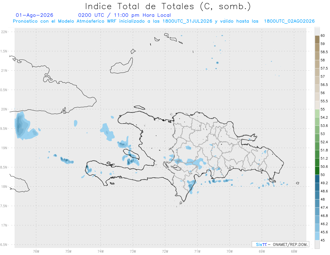Click the "70W" longitude label
This screenshot has height=255, width=330.
pyautogui.click(x=230, y=251)
